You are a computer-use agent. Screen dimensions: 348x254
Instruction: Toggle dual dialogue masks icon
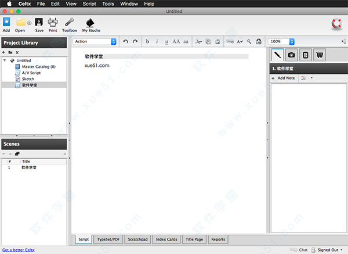230,42
